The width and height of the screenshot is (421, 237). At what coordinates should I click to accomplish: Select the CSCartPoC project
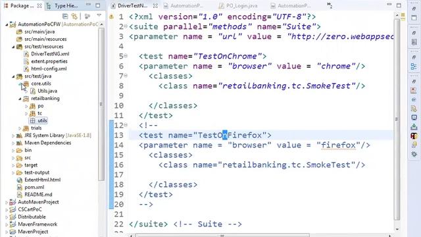point(30,209)
